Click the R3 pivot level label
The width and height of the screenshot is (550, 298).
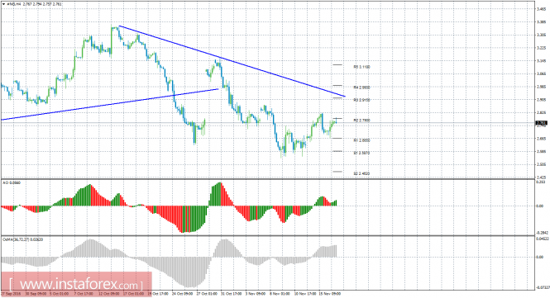point(361,100)
